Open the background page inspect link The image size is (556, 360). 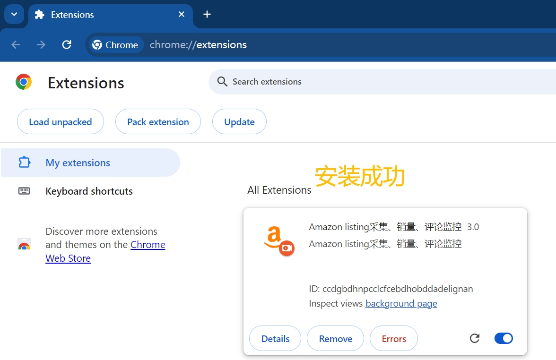tap(401, 303)
